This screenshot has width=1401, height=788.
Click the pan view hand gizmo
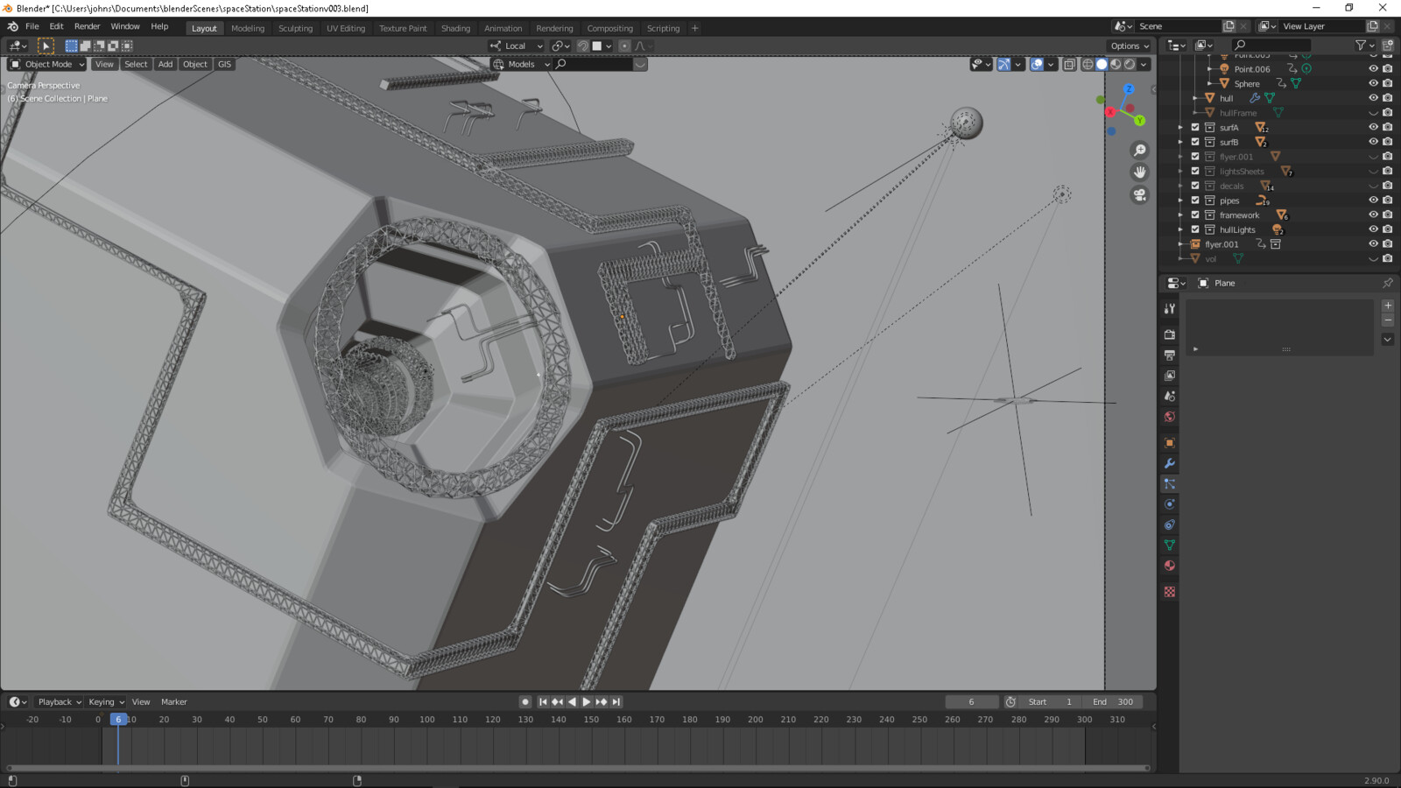[x=1139, y=172]
